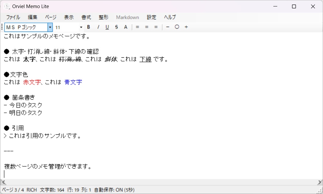Click the toolbar grip handle
The image size is (323, 194).
(x=2, y=27)
